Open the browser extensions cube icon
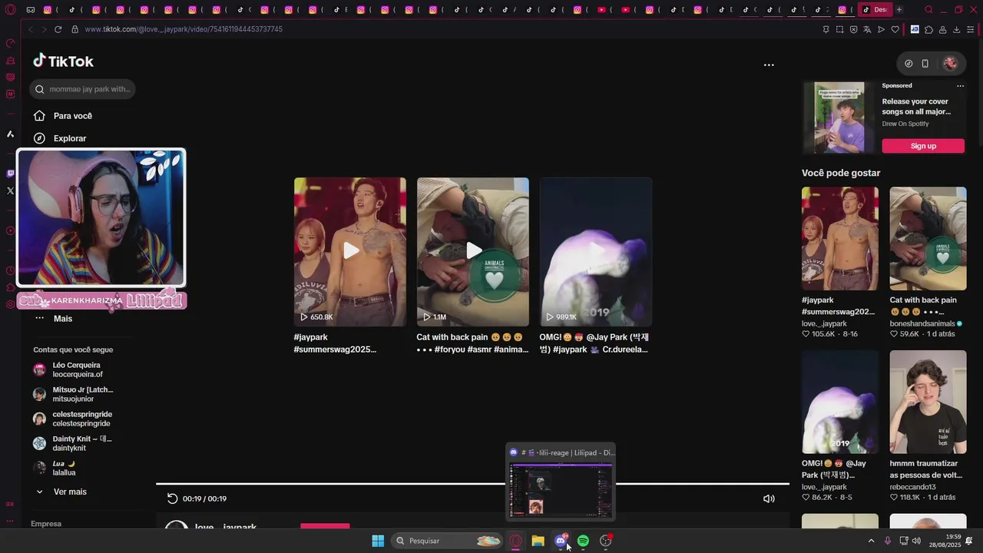The height and width of the screenshot is (553, 983). (928, 29)
